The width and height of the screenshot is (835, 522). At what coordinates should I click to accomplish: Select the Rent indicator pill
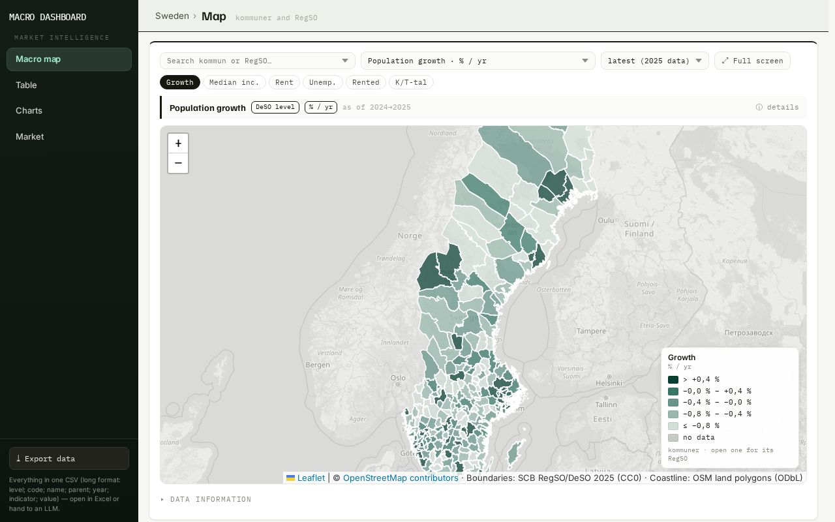284,82
